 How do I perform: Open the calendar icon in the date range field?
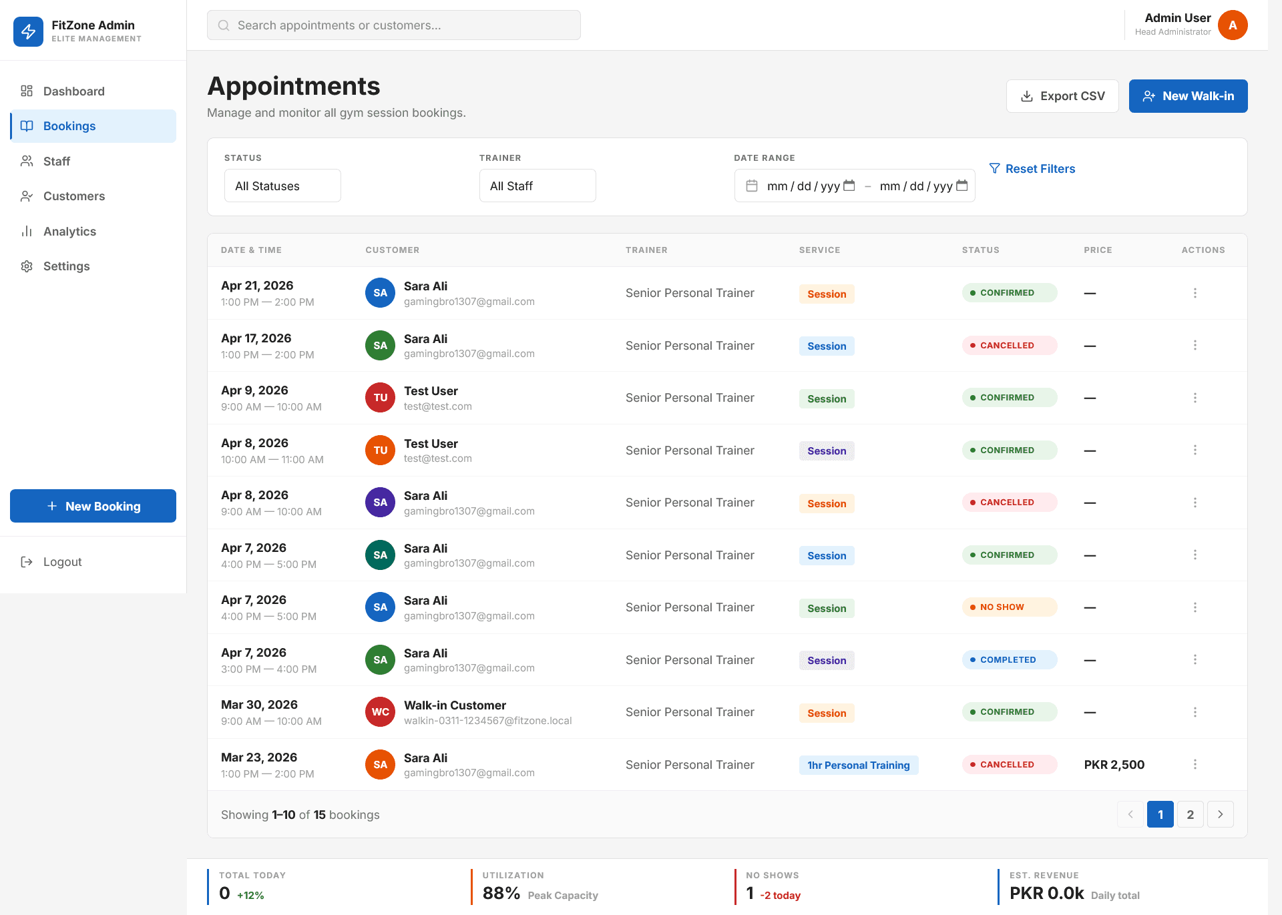[753, 186]
